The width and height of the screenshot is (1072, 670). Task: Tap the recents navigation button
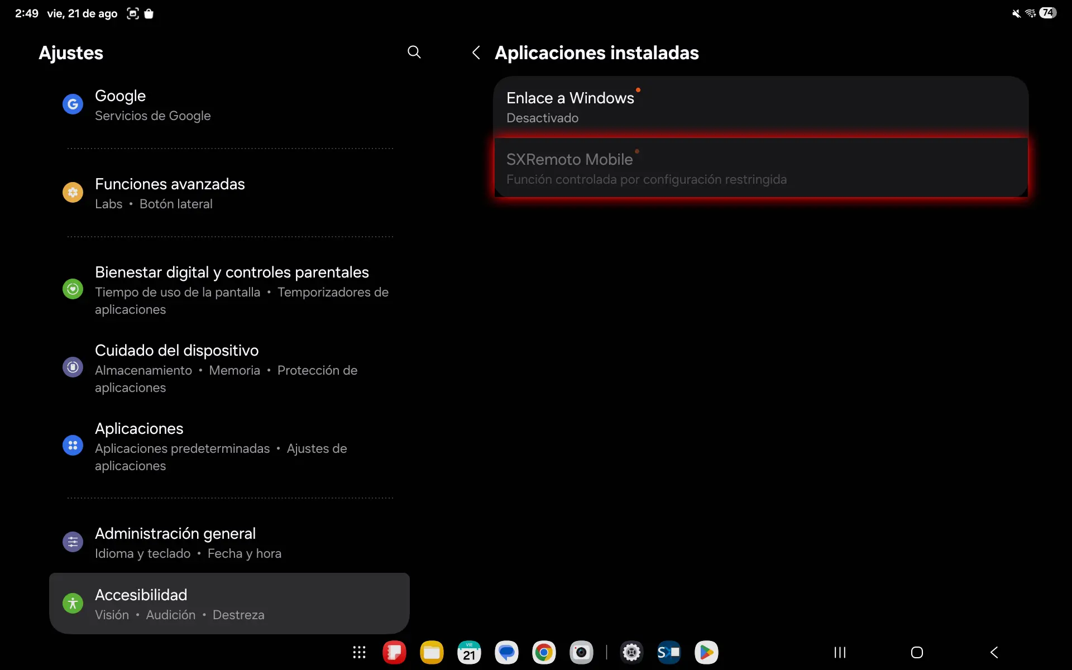point(840,652)
